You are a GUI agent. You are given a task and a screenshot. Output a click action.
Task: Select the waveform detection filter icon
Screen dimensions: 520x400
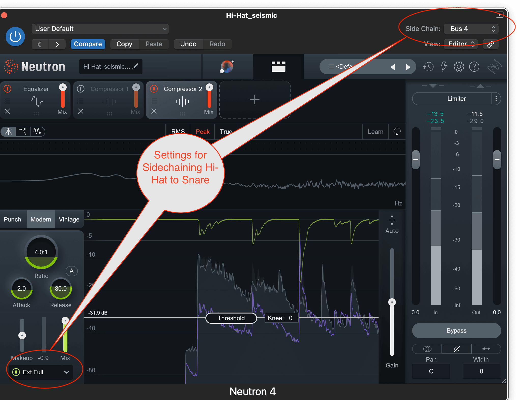coord(37,131)
